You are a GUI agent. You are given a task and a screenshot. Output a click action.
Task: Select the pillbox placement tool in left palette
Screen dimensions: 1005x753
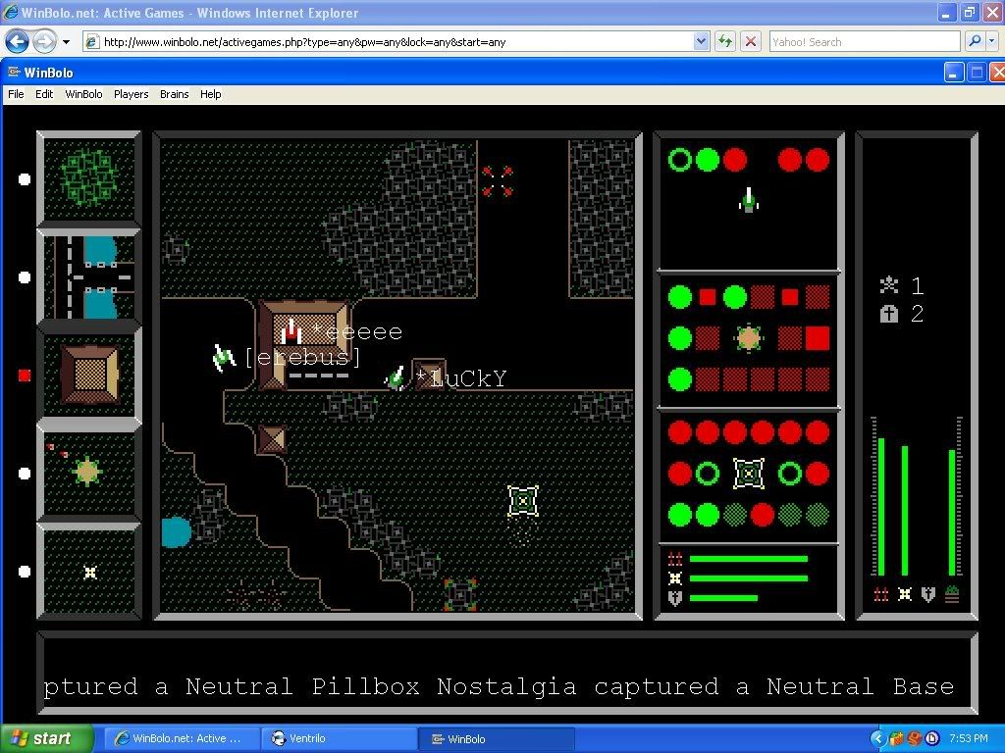(x=89, y=473)
